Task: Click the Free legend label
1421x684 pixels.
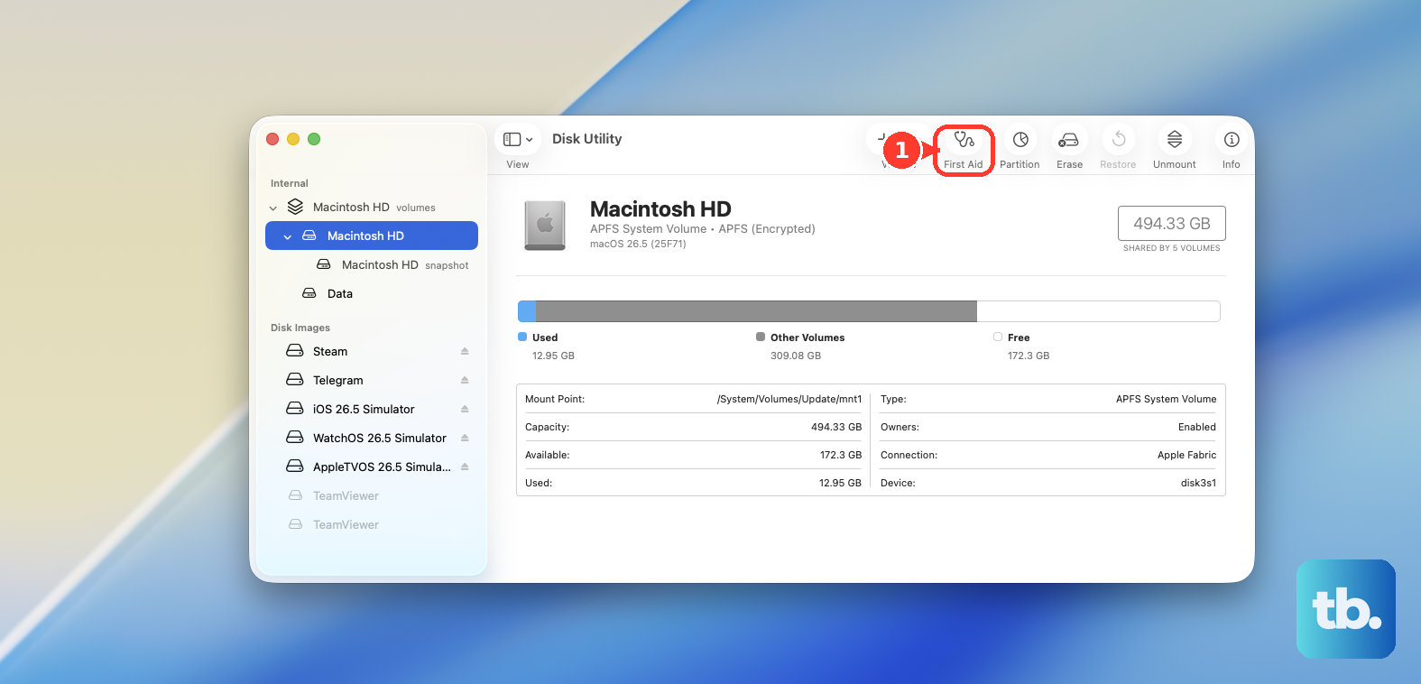Action: [x=1019, y=337]
